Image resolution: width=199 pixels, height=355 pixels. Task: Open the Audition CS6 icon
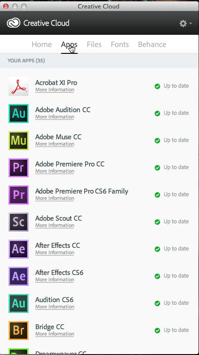click(x=19, y=303)
